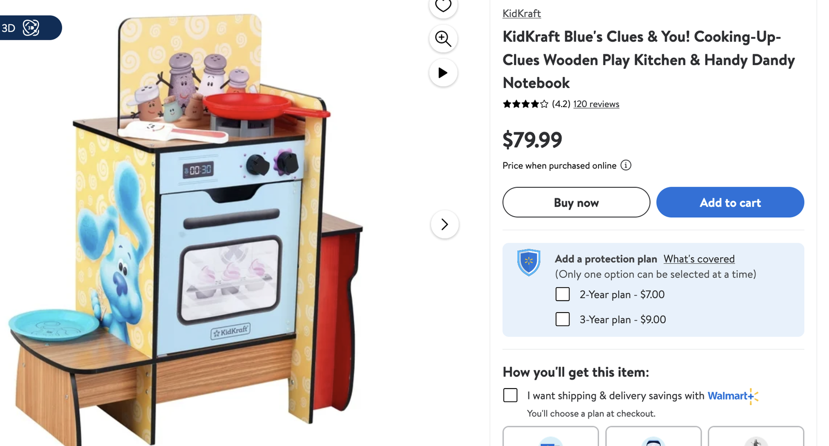Enable Walmart+ shipping savings checkbox
The width and height of the screenshot is (829, 446).
pyautogui.click(x=510, y=395)
